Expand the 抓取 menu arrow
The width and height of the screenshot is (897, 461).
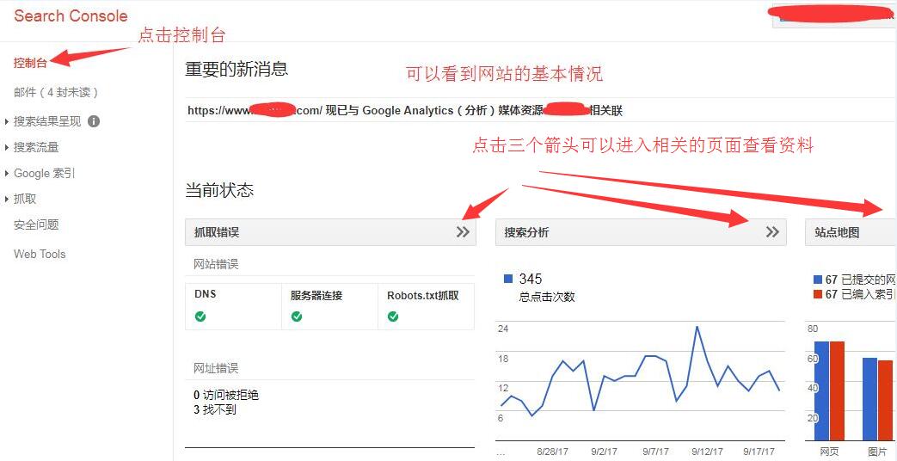pos(6,199)
